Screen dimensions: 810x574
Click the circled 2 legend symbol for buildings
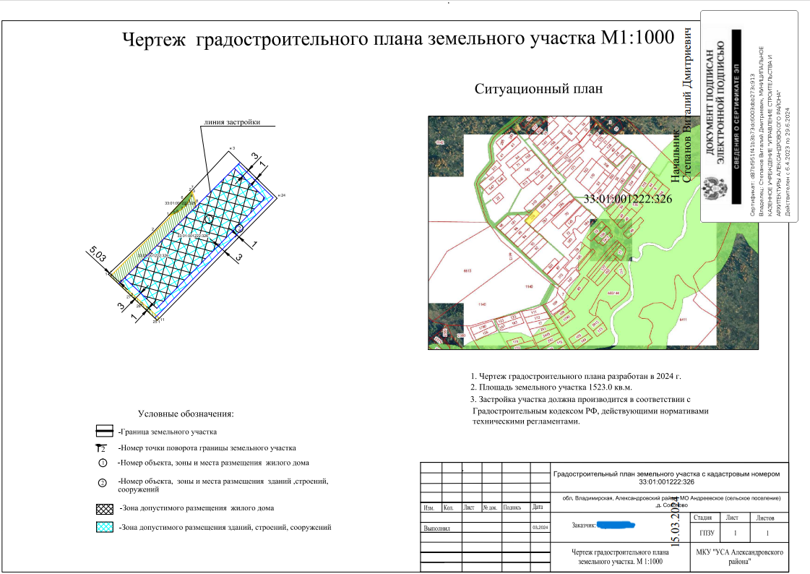click(103, 483)
